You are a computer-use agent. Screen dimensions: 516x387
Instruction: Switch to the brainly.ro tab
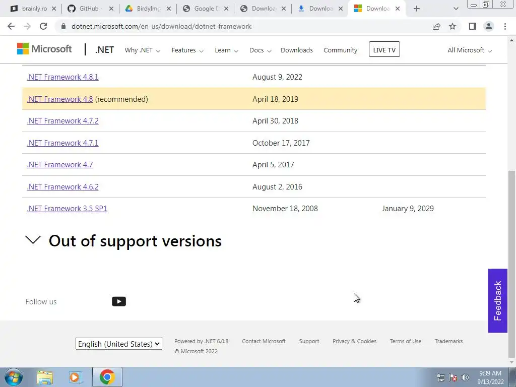click(30, 9)
